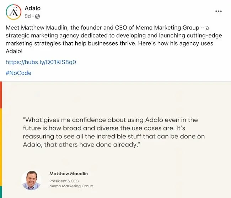Click Memo Marketing Group label under the title
Image resolution: width=231 pixels, height=198 pixels.
pyautogui.click(x=71, y=186)
